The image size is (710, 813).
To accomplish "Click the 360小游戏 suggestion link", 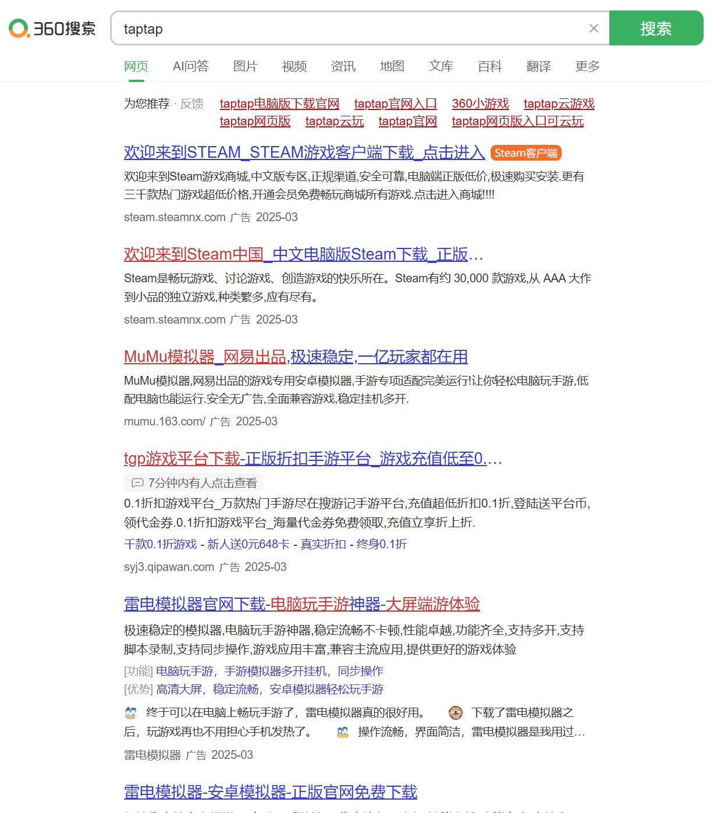I will click(x=481, y=103).
